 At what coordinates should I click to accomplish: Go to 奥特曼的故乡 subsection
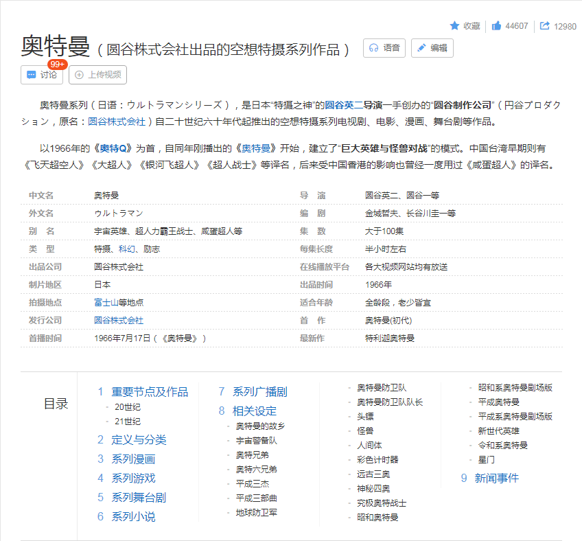tap(261, 426)
